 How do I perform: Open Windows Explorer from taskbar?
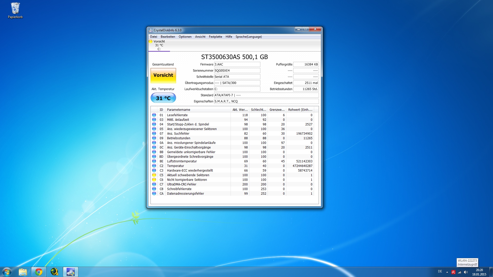[23, 272]
